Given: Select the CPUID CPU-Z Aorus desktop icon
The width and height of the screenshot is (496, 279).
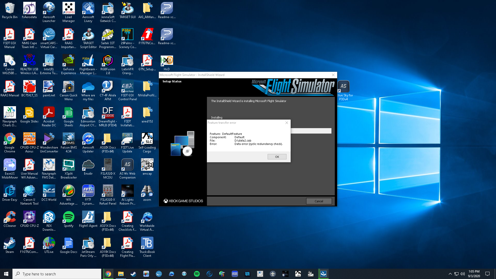Looking at the screenshot, I should 29,143.
